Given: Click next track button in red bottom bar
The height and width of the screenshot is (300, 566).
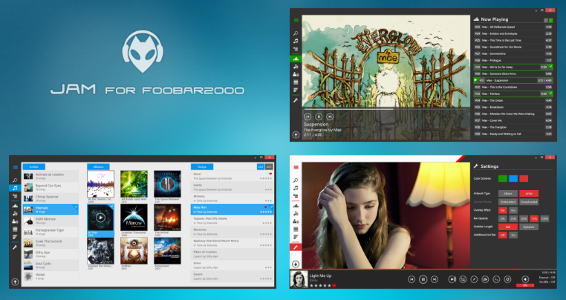Looking at the screenshot, I should [435, 279].
